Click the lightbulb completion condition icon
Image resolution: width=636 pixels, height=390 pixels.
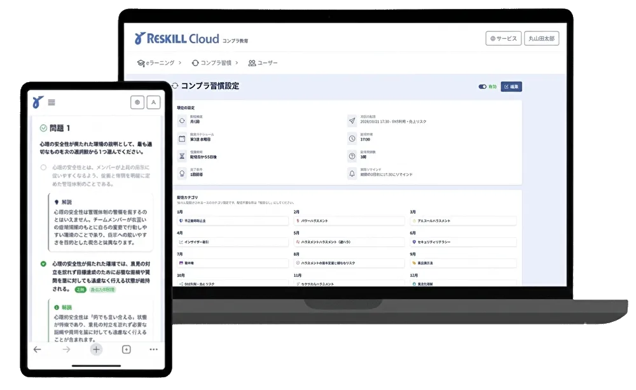[182, 173]
